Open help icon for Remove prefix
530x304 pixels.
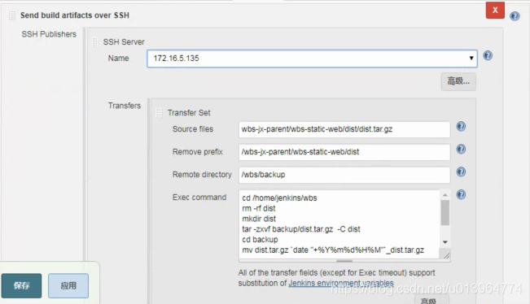pos(461,149)
